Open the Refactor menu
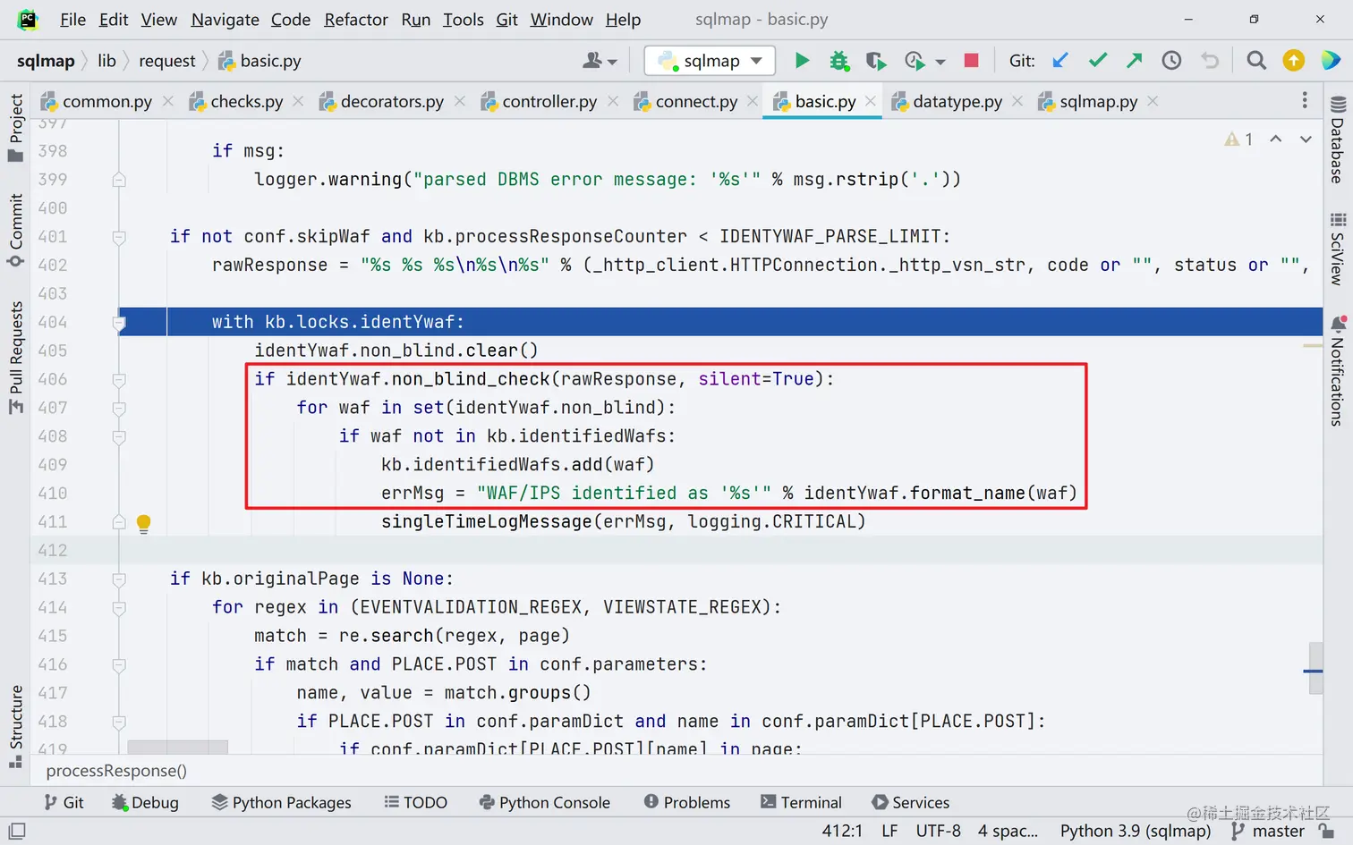The image size is (1353, 845). (x=356, y=19)
